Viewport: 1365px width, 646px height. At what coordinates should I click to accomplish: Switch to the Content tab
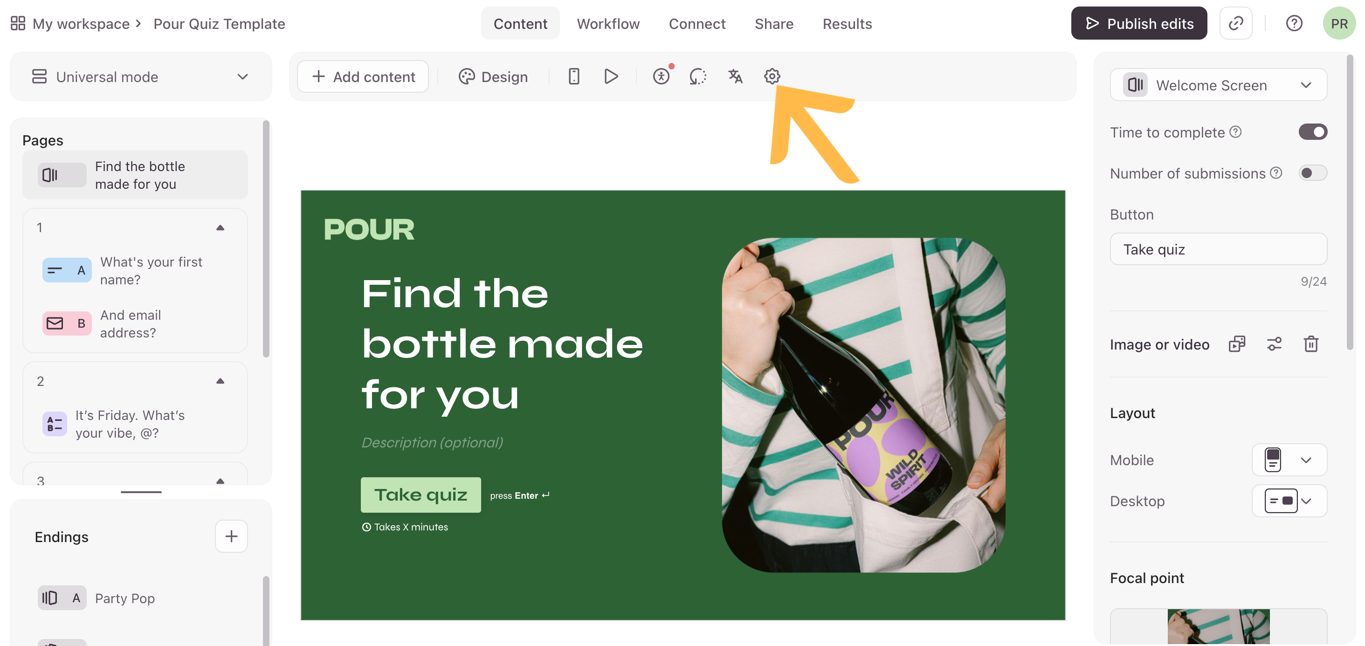[520, 23]
